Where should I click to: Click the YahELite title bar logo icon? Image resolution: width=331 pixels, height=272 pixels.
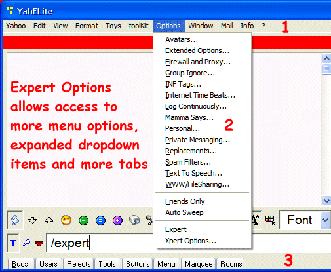pos(10,10)
